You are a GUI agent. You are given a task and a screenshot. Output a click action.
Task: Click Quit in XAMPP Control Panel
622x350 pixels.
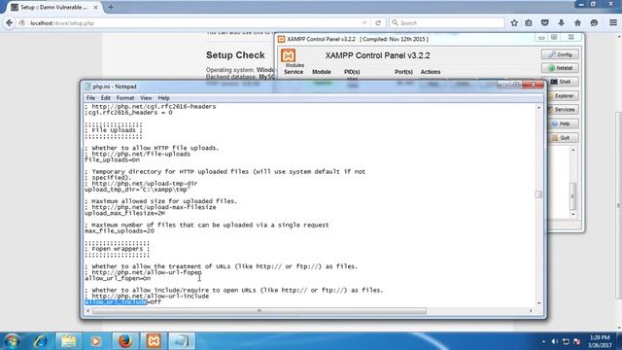pos(563,138)
